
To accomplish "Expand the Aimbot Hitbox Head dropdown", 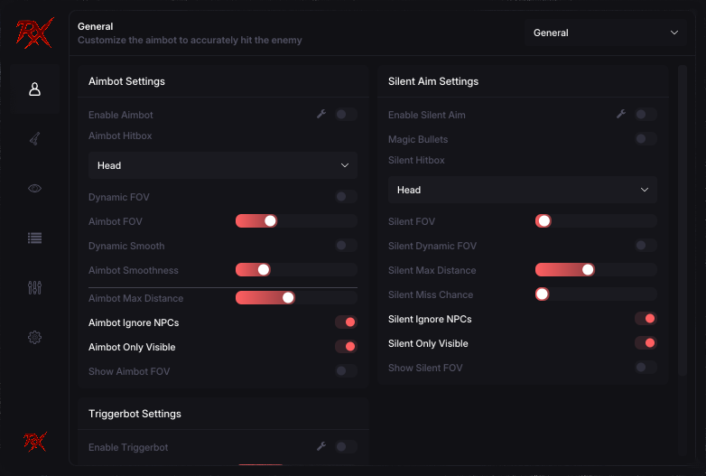I will [x=223, y=165].
